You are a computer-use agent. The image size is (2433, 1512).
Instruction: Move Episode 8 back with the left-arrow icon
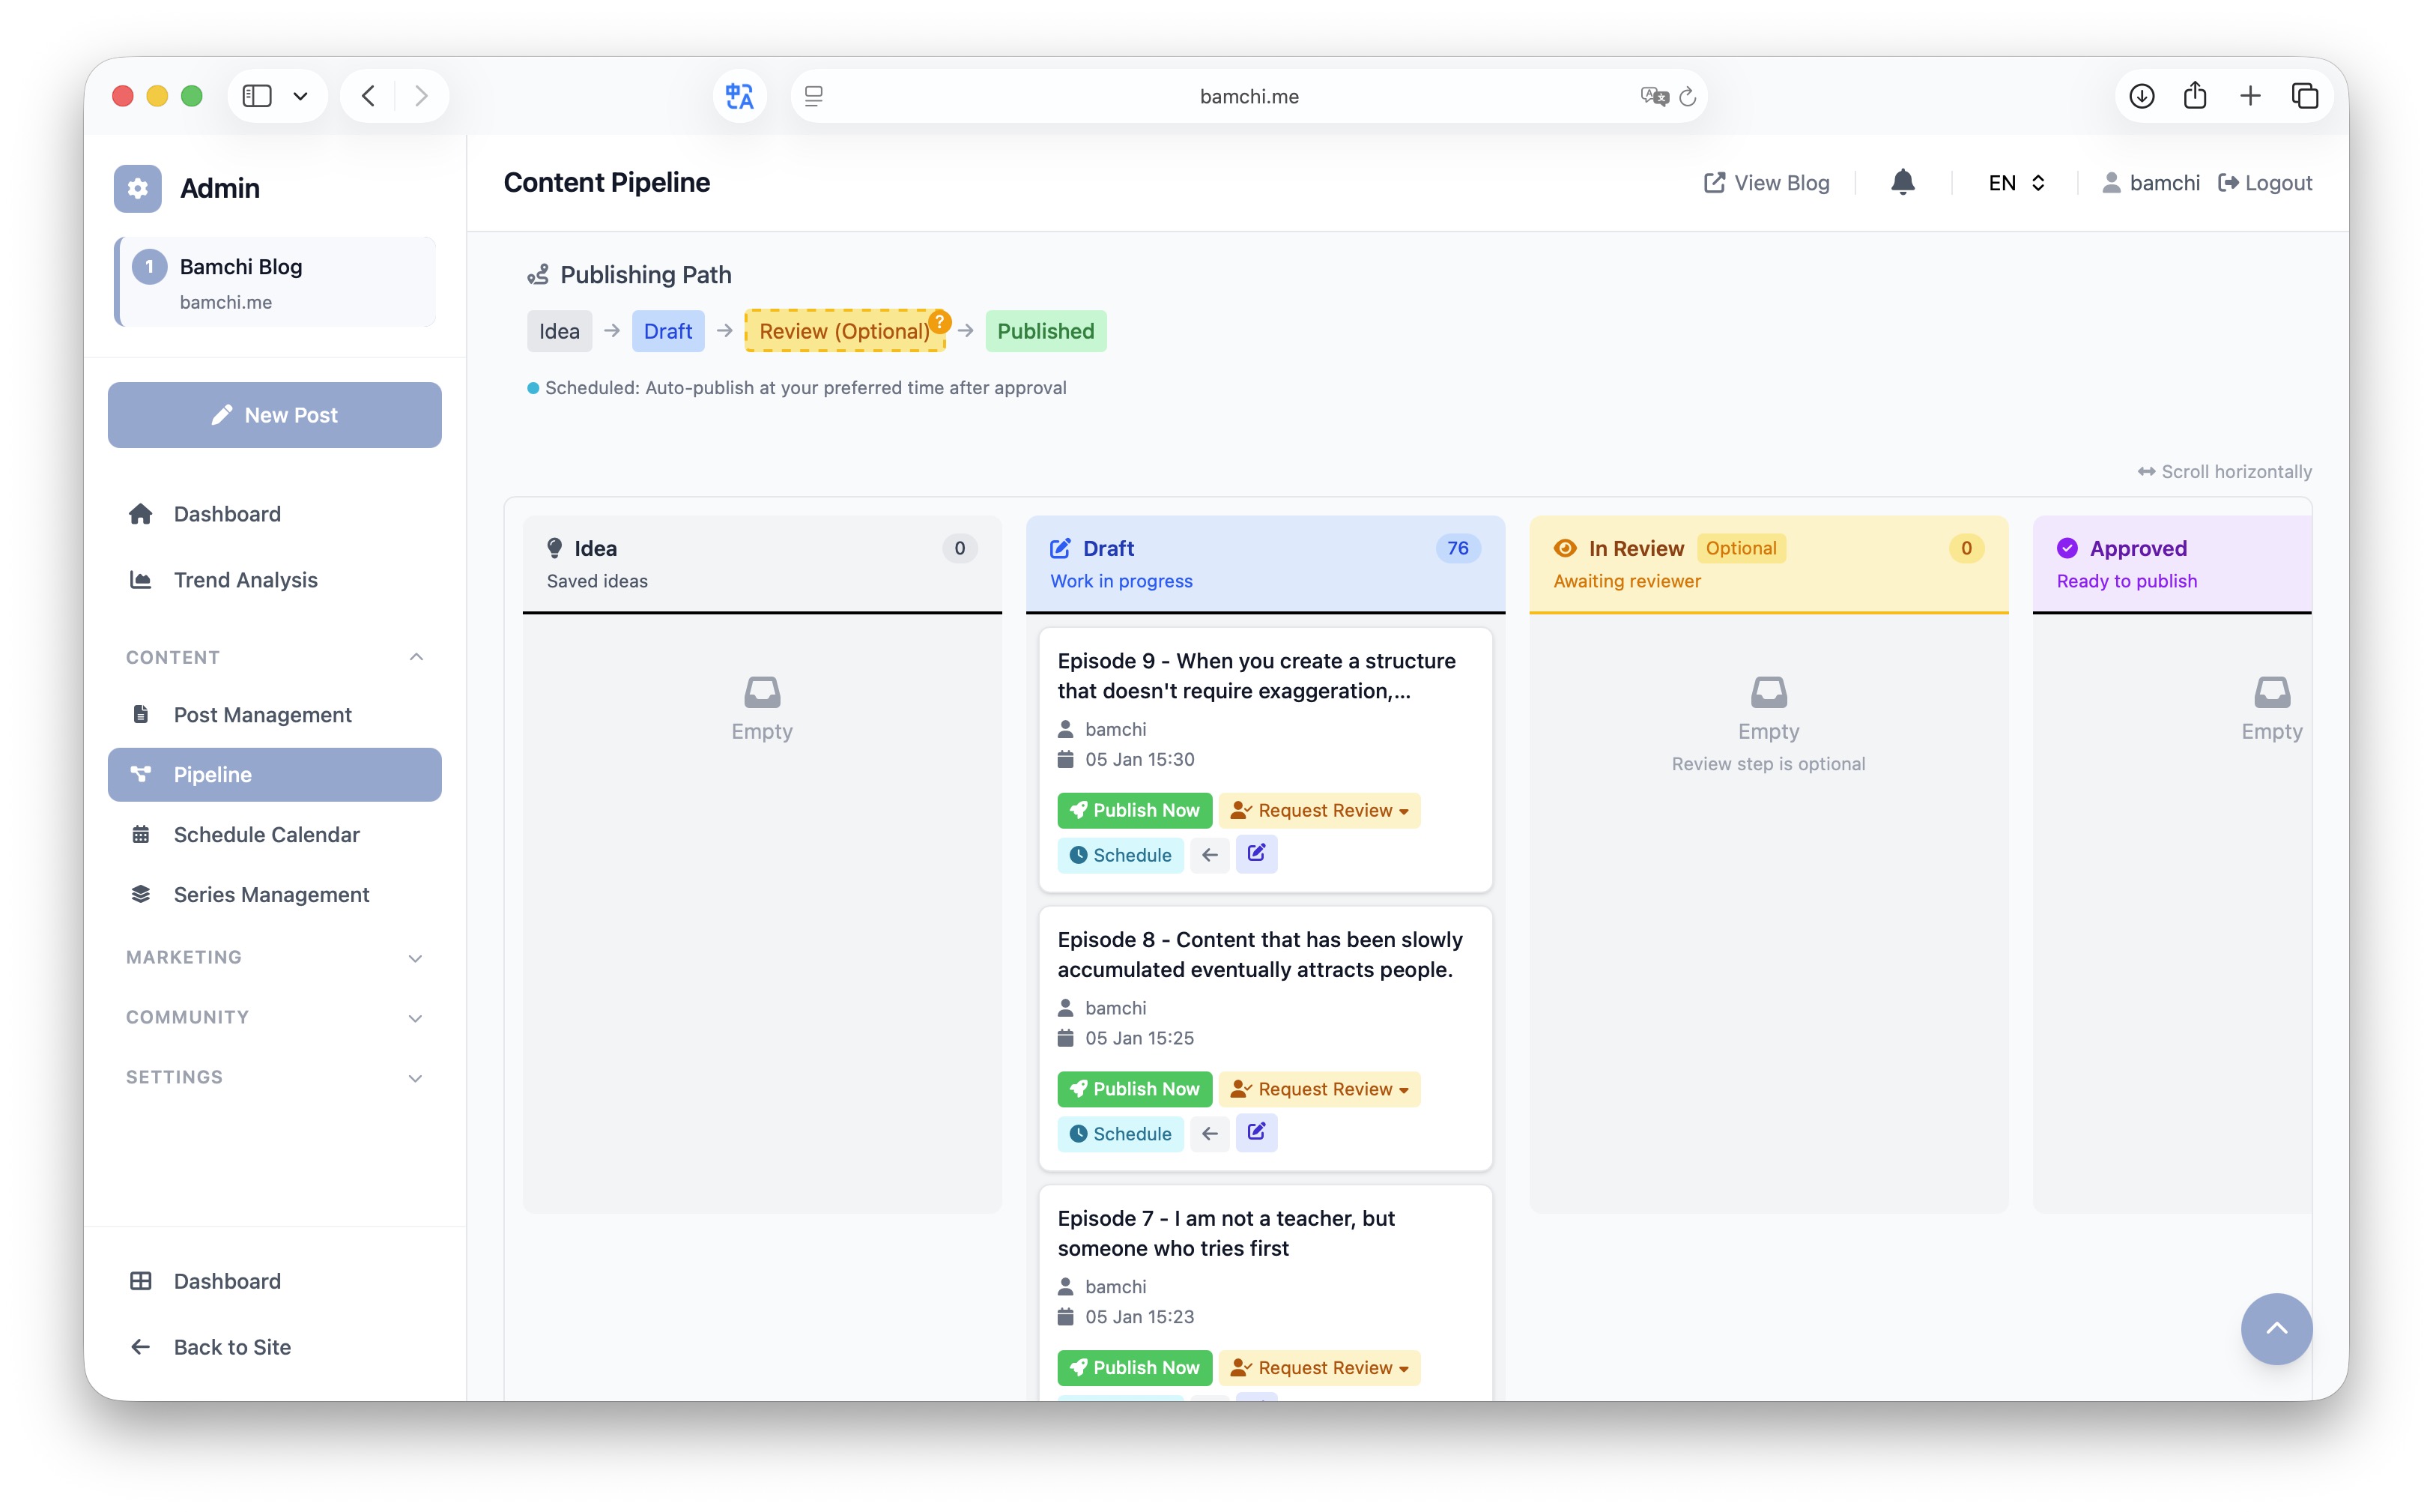(1210, 1133)
